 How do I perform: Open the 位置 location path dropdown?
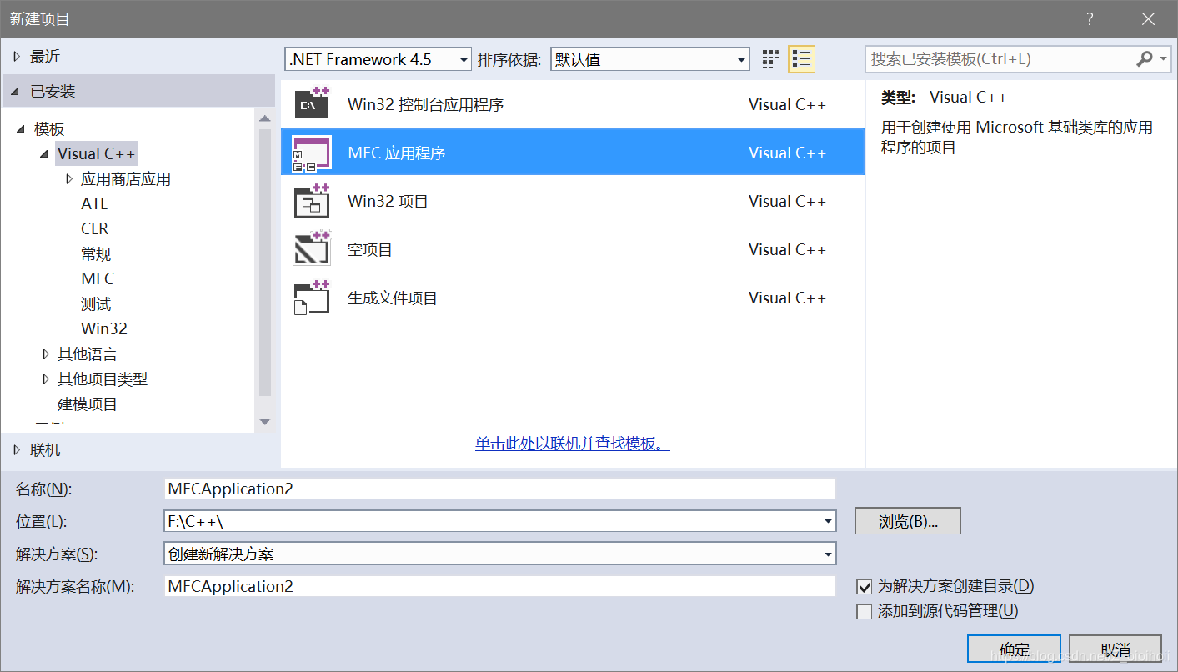coord(828,521)
